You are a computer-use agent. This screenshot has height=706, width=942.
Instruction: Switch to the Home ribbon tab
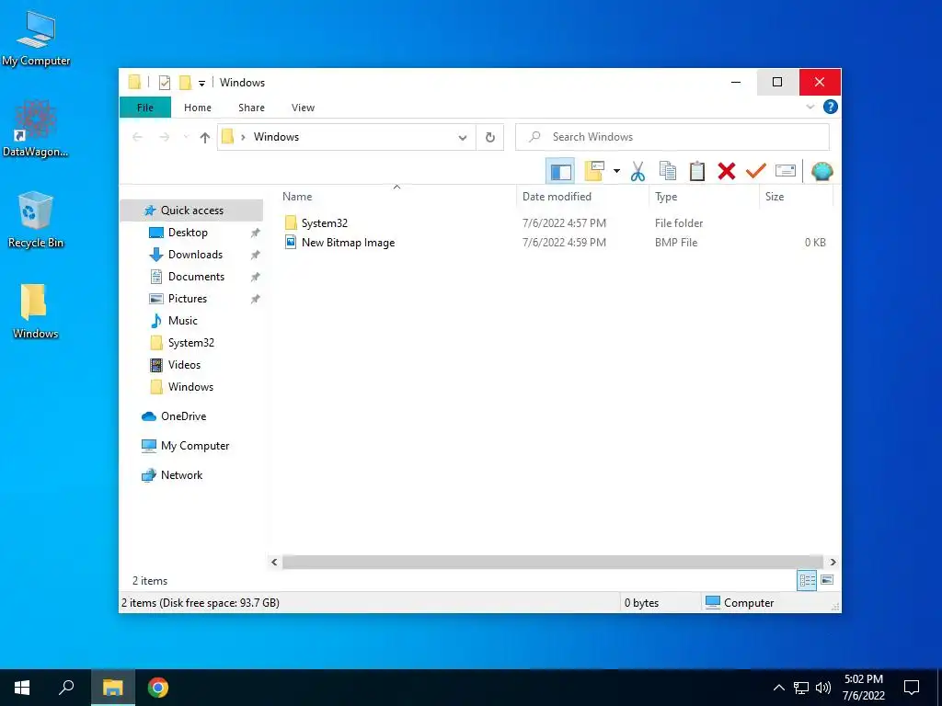point(198,108)
